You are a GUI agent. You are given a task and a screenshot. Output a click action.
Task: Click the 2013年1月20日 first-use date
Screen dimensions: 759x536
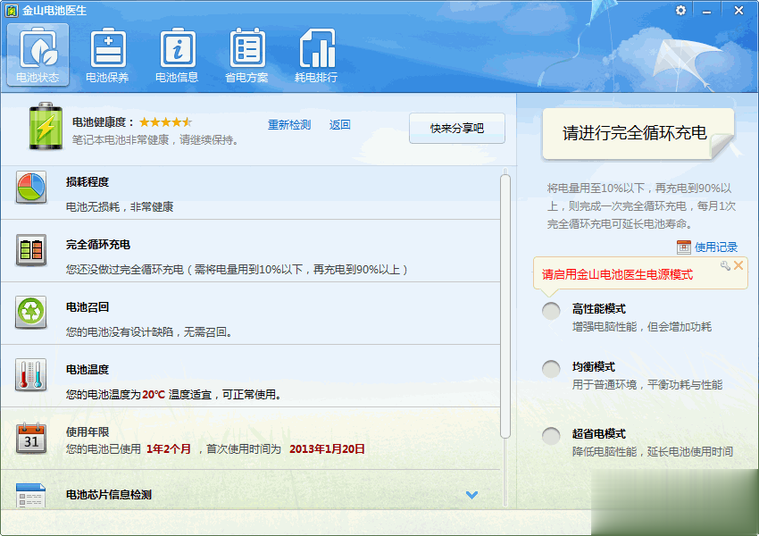tap(327, 448)
